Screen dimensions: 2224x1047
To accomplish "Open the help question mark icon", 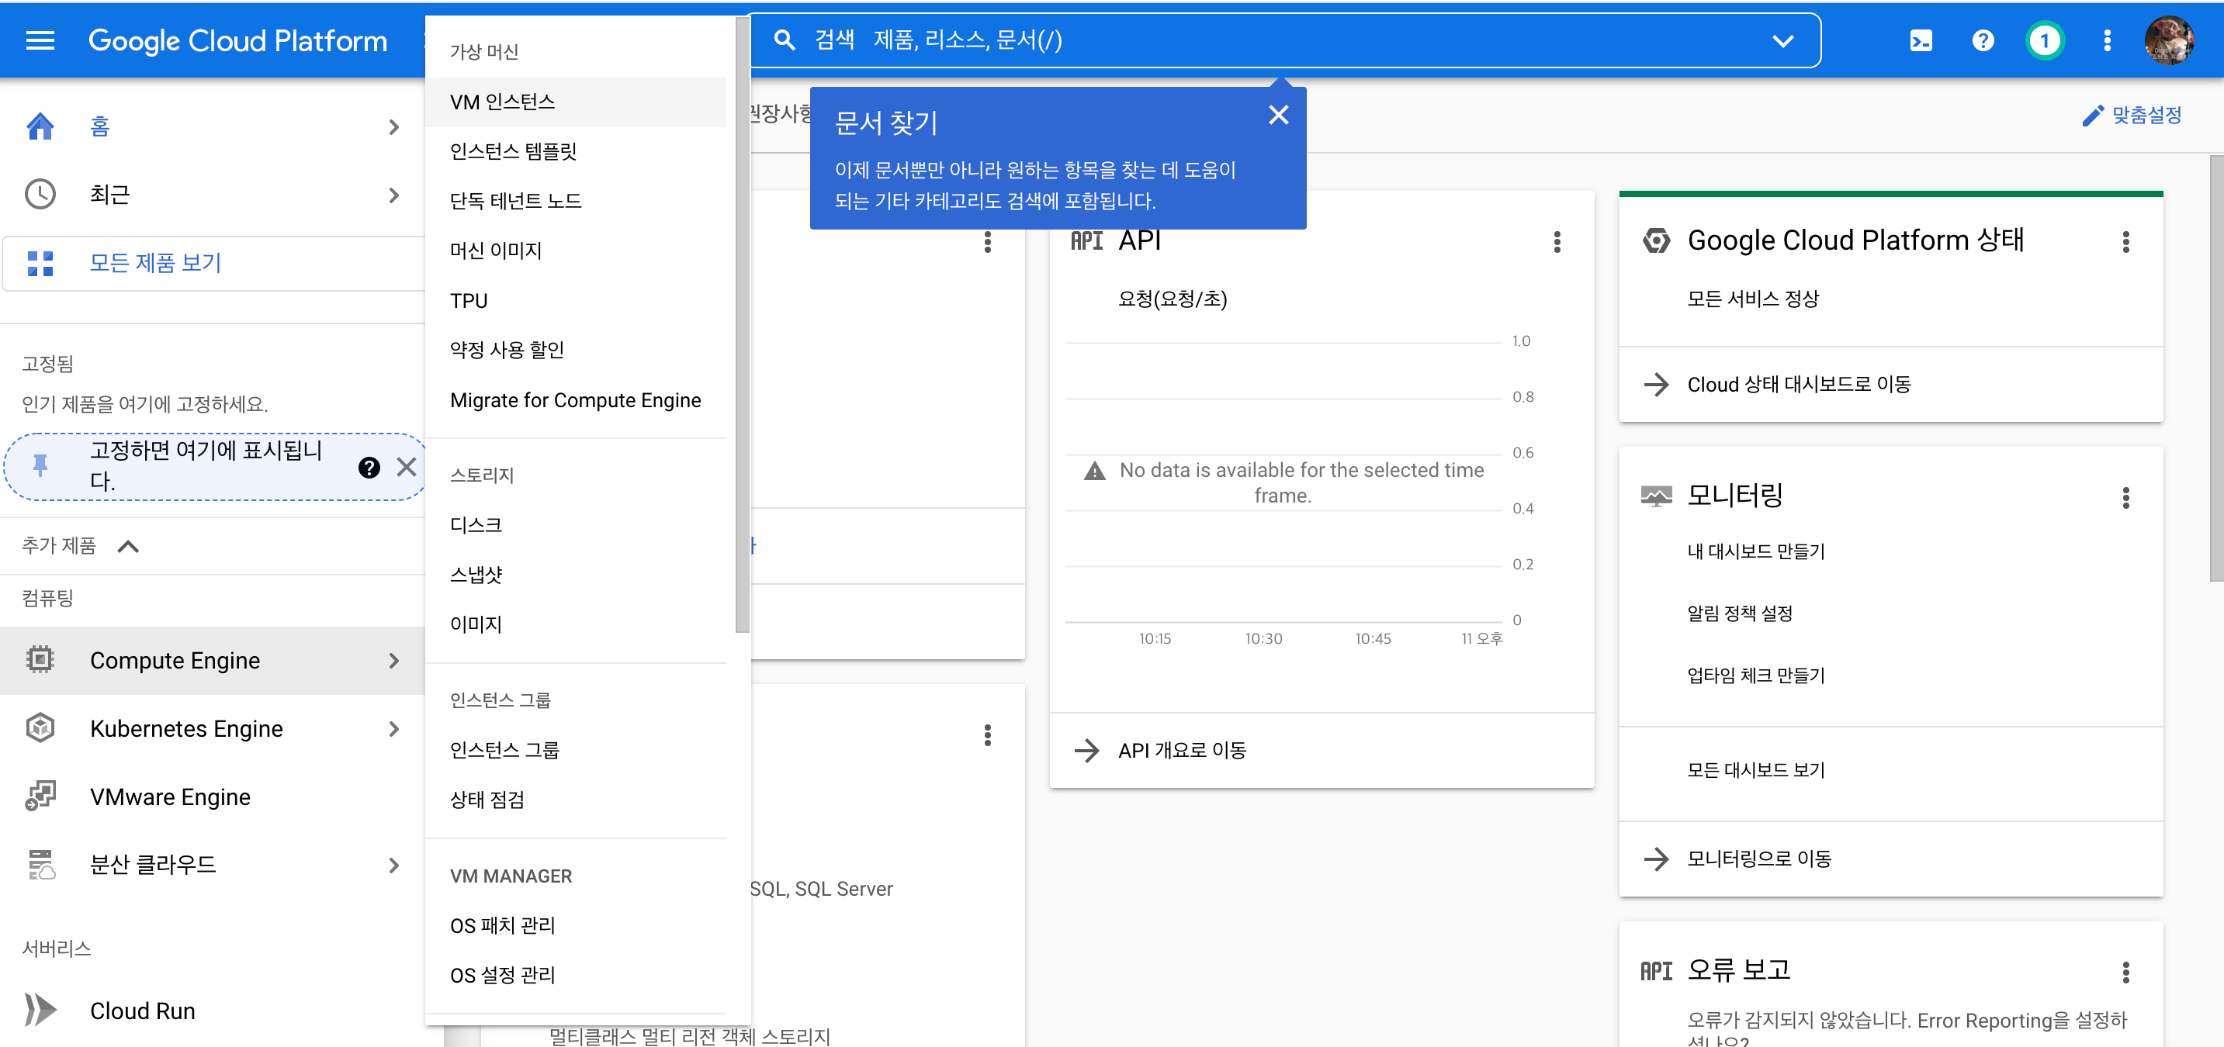I will coord(1983,40).
